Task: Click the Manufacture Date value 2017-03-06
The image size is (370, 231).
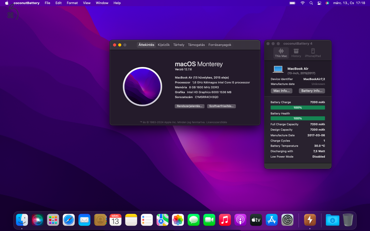Action: tap(316, 135)
